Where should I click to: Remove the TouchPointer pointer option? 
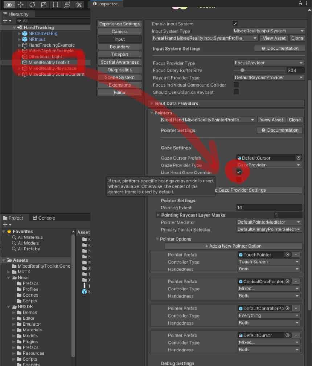pyautogui.click(x=296, y=255)
